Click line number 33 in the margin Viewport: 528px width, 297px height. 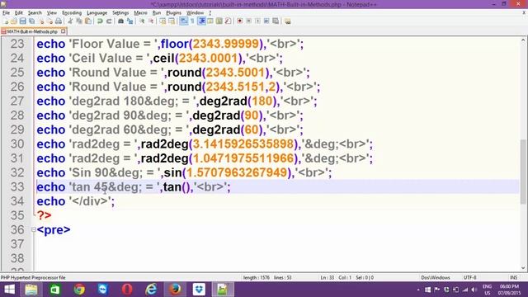[17, 186]
